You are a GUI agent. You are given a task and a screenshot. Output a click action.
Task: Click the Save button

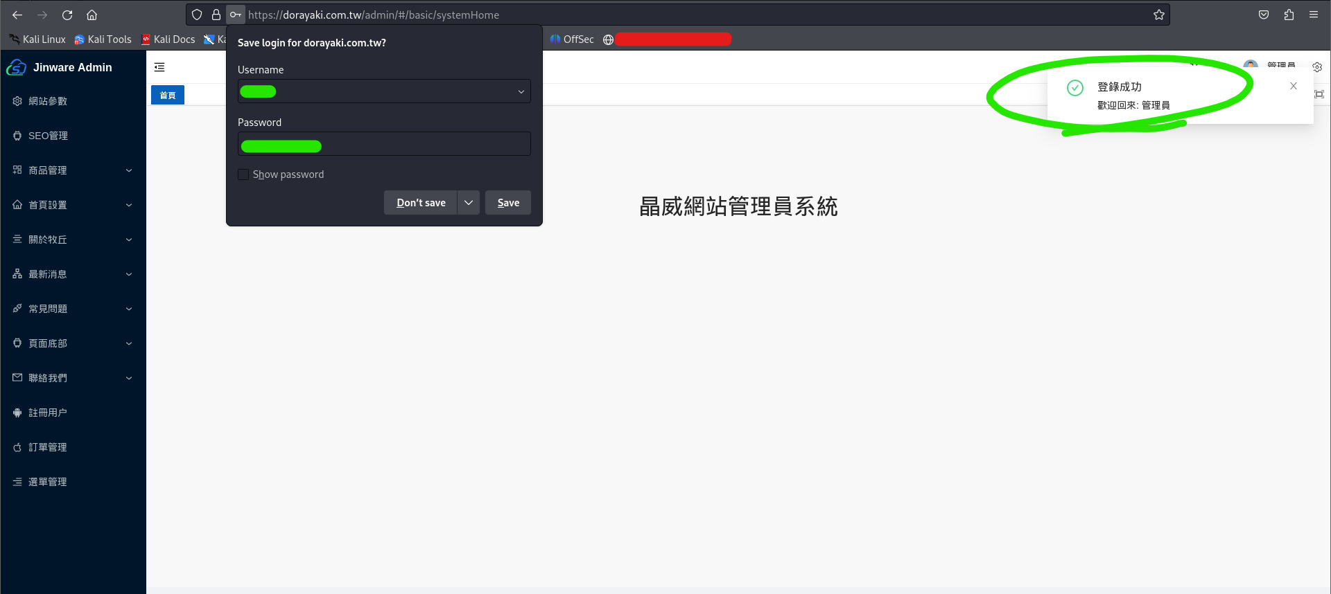(508, 203)
